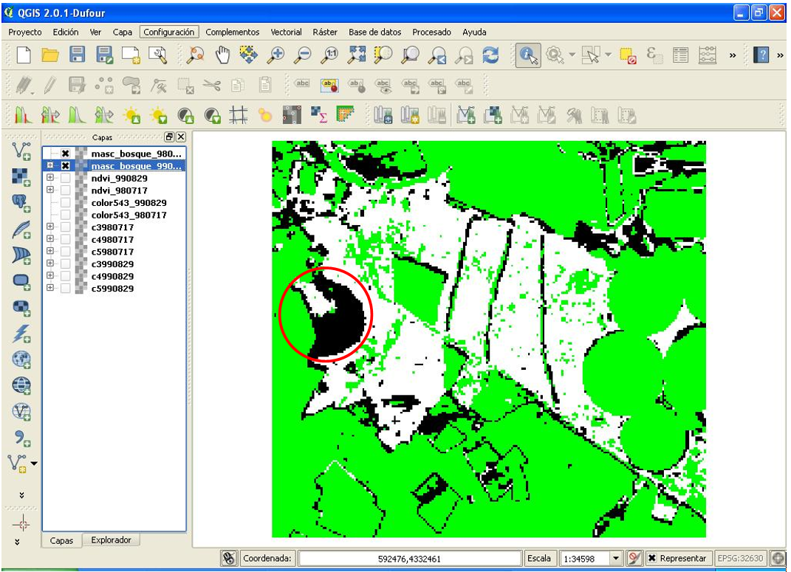The width and height of the screenshot is (791, 572).
Task: Switch to the Explorador tab
Action: pyautogui.click(x=111, y=540)
